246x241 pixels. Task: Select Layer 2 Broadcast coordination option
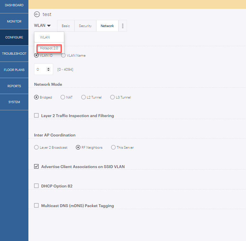point(36,147)
